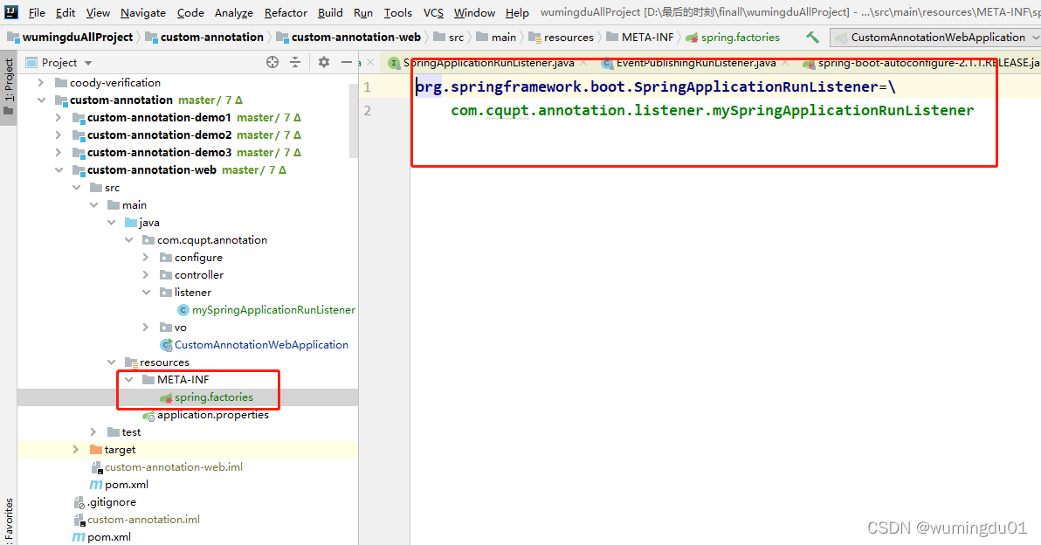1041x545 pixels.
Task: Open the Favorites tool window tab
Action: point(8,521)
